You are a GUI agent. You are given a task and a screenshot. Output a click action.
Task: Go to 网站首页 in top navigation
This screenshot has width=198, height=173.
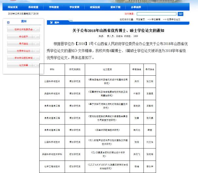(x=13, y=7)
